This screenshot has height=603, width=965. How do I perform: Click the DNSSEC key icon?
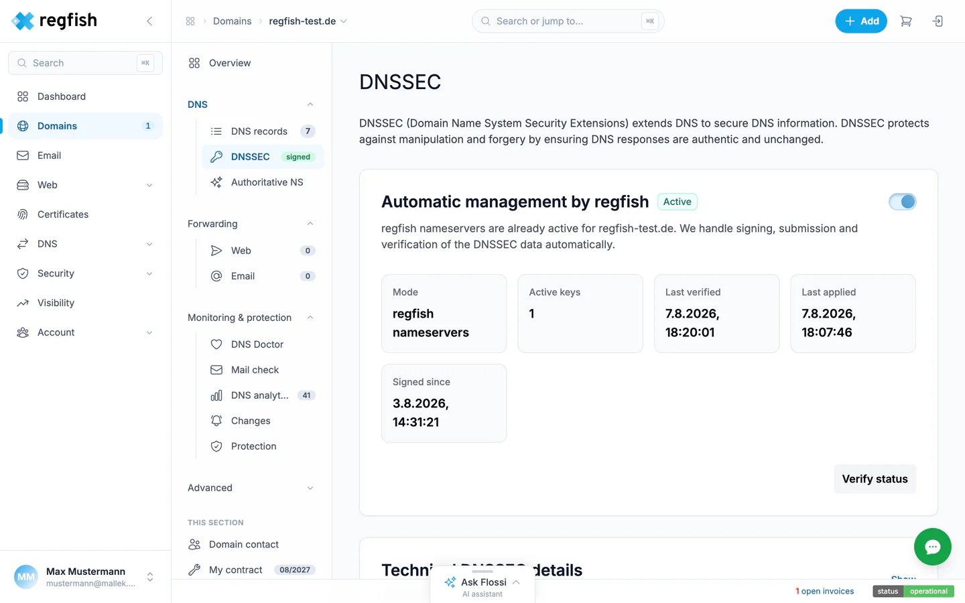216,157
